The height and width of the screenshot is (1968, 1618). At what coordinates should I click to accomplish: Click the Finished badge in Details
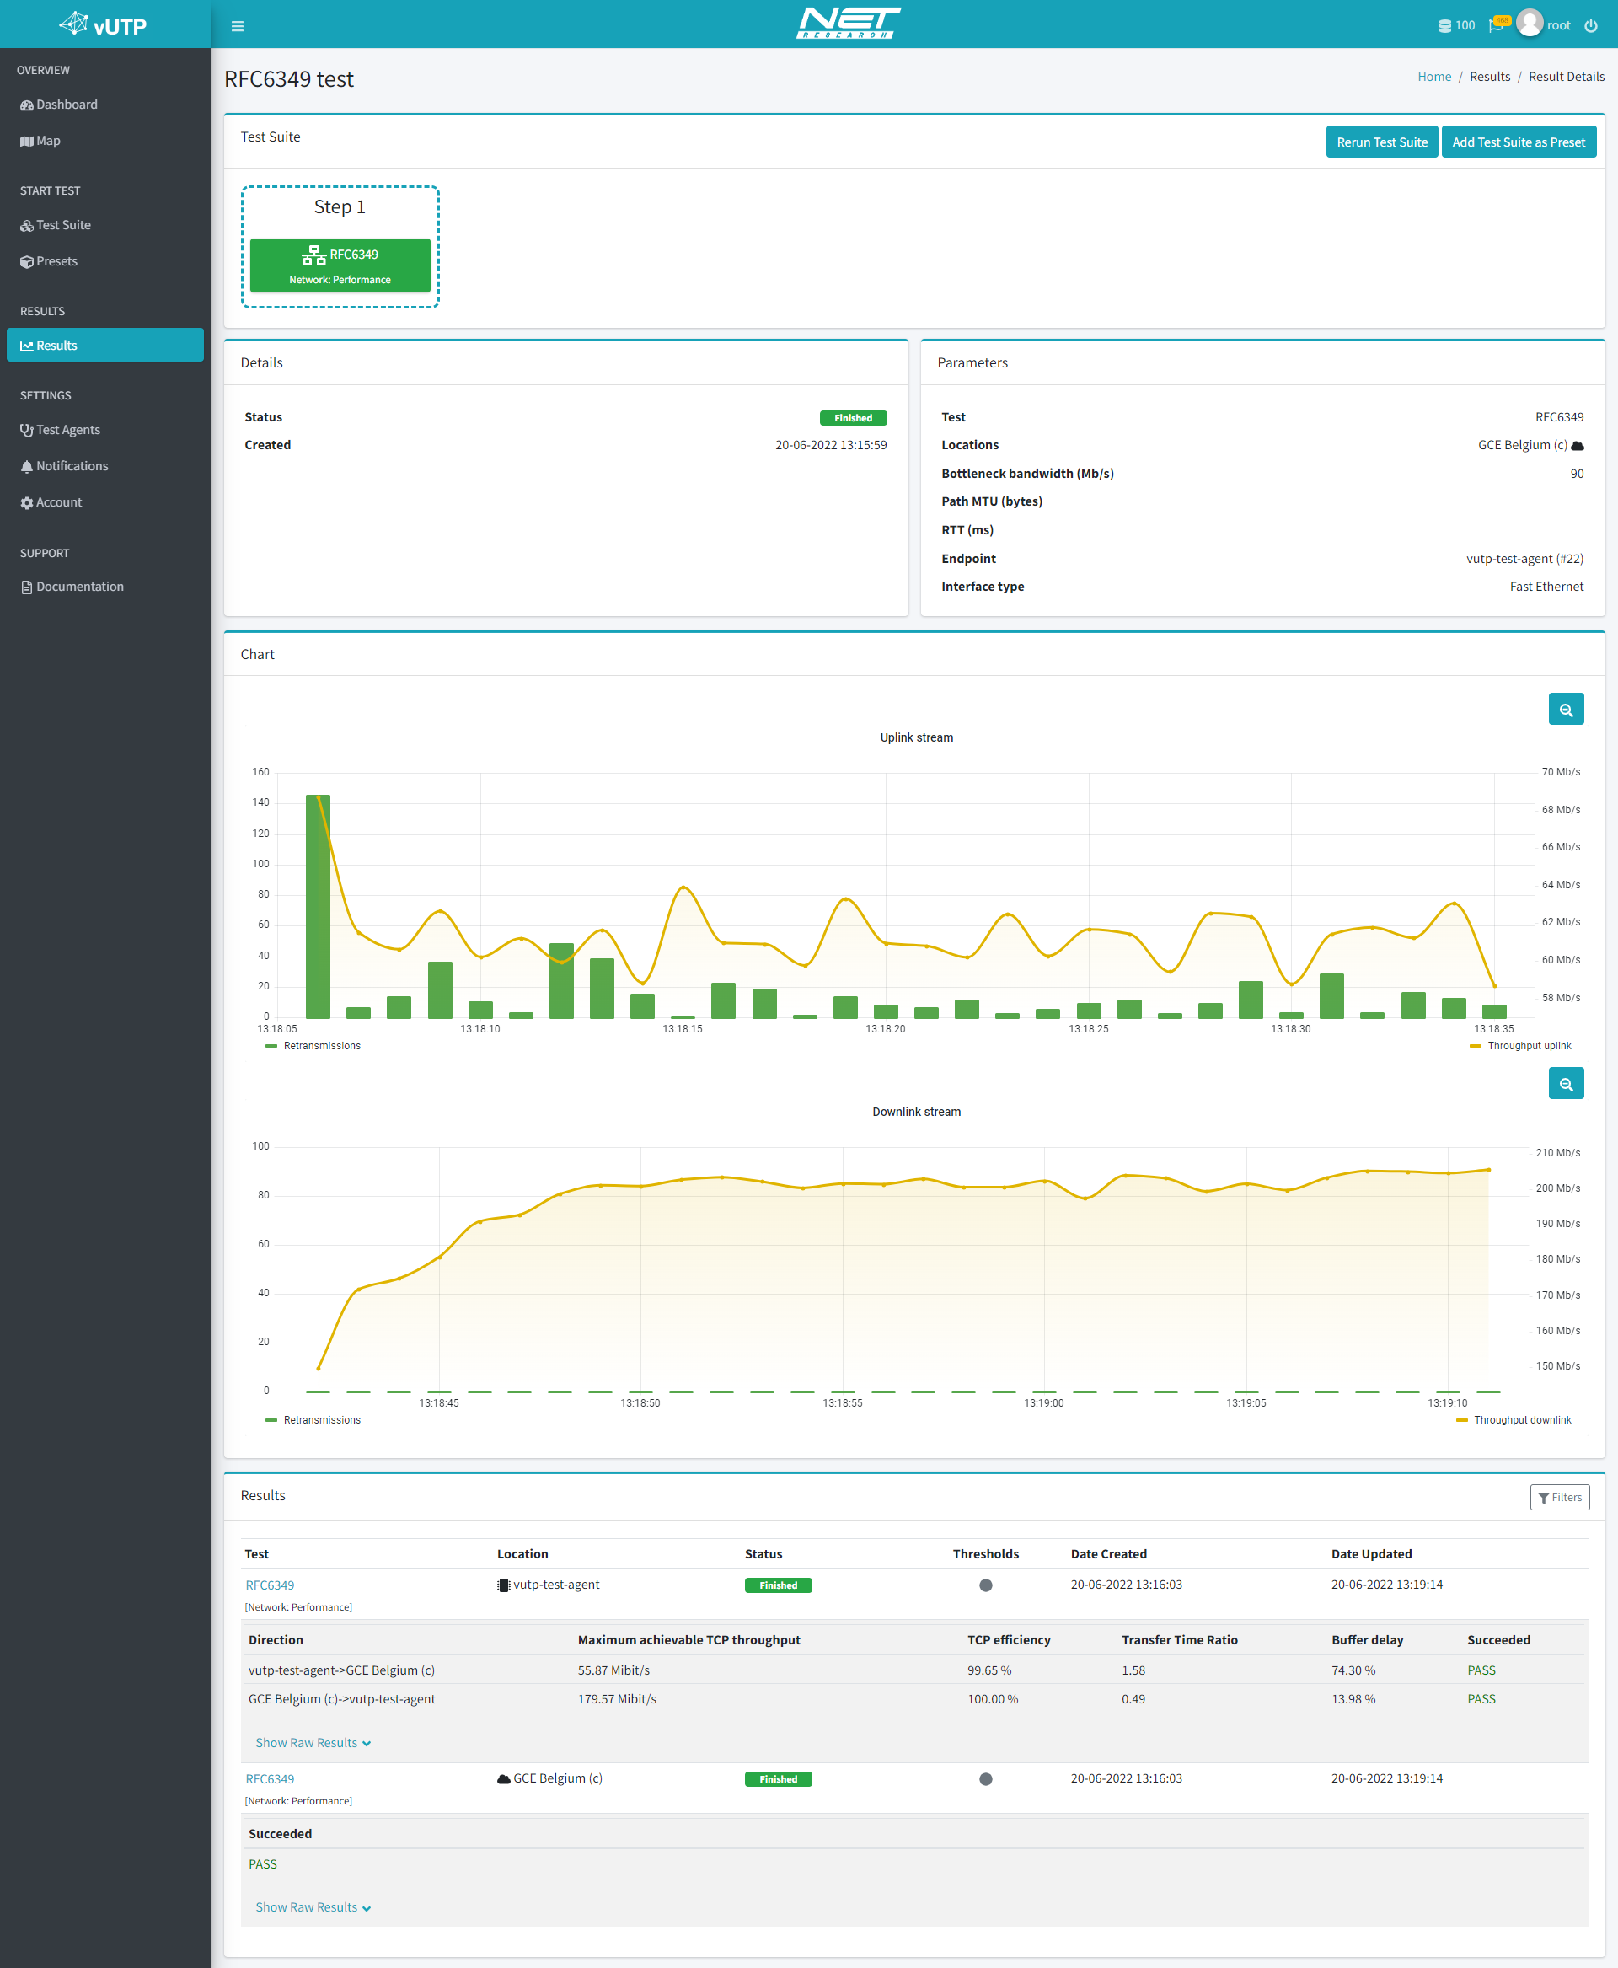[853, 418]
